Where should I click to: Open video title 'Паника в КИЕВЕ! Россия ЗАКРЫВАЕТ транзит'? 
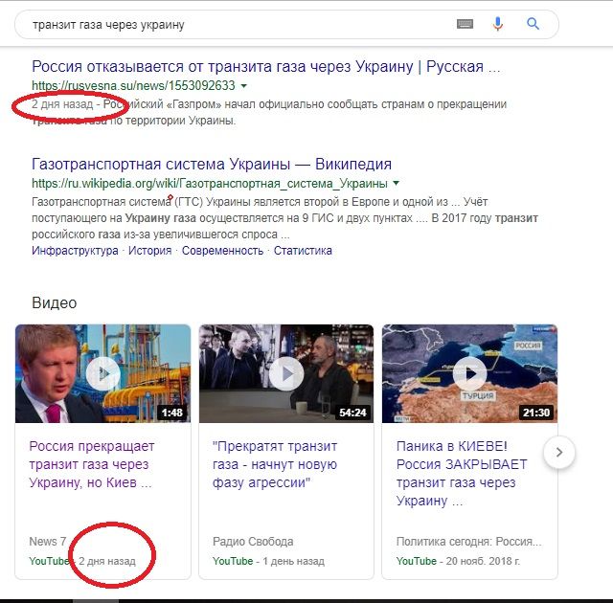click(462, 474)
